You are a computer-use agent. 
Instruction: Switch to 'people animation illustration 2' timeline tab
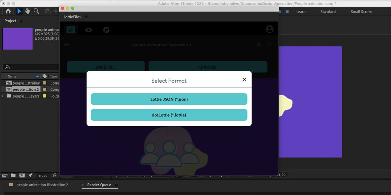[x=42, y=185]
